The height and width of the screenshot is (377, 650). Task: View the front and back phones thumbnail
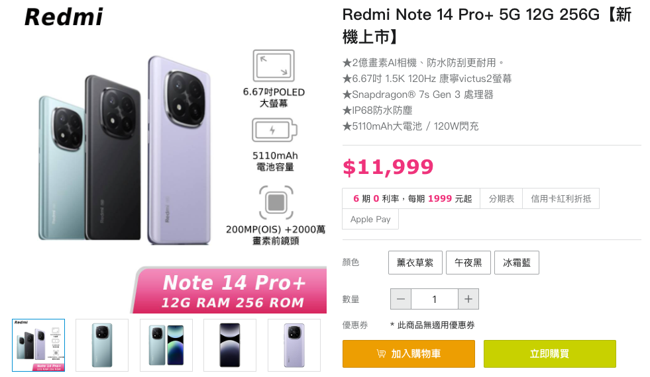click(166, 345)
